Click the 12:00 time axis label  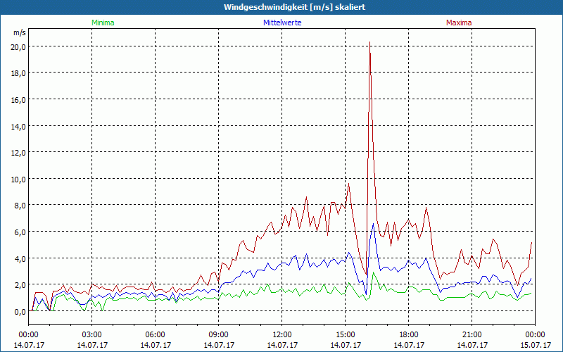point(282,335)
